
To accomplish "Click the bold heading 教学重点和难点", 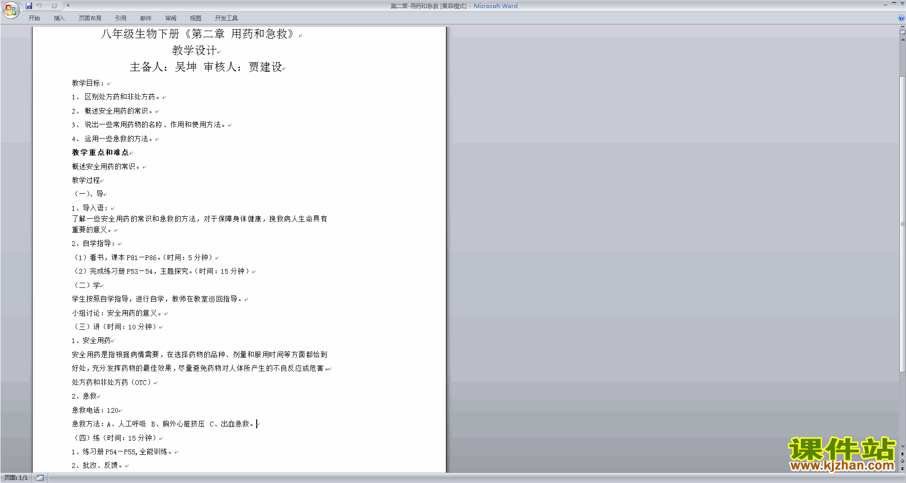I will [101, 152].
